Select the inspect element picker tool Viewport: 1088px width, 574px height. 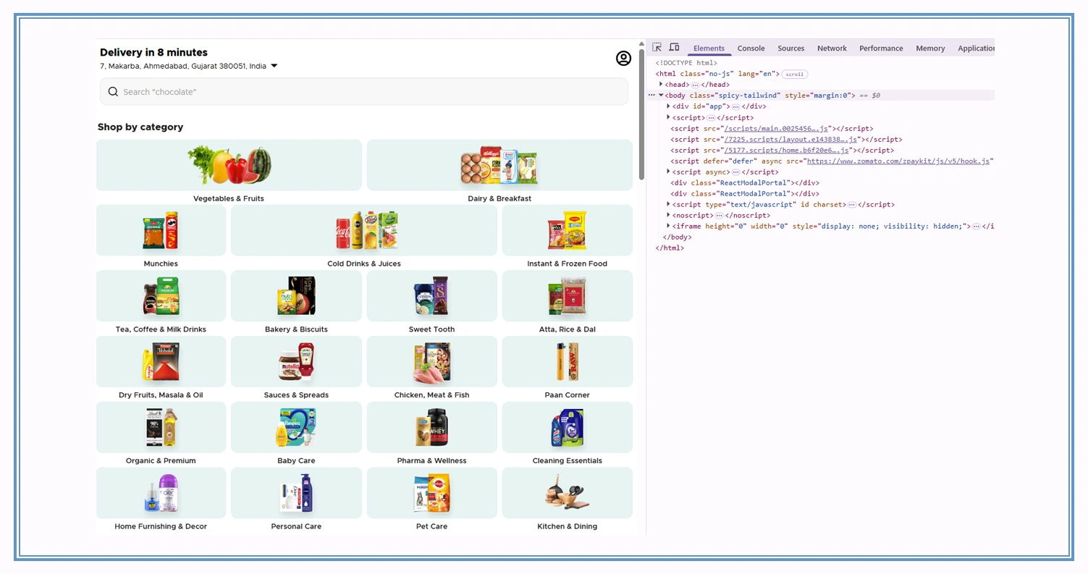coord(657,46)
